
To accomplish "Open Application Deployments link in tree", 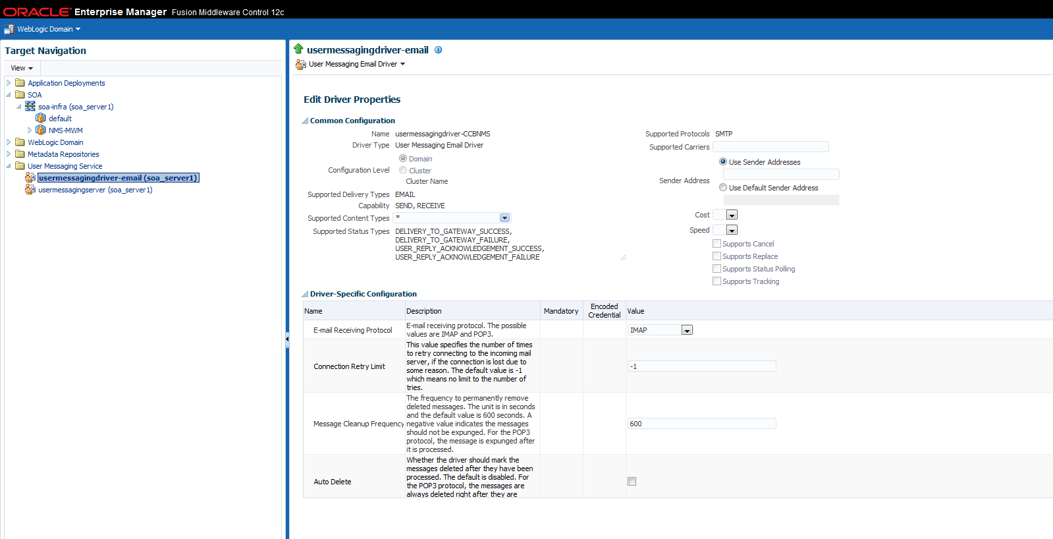I will [x=67, y=83].
